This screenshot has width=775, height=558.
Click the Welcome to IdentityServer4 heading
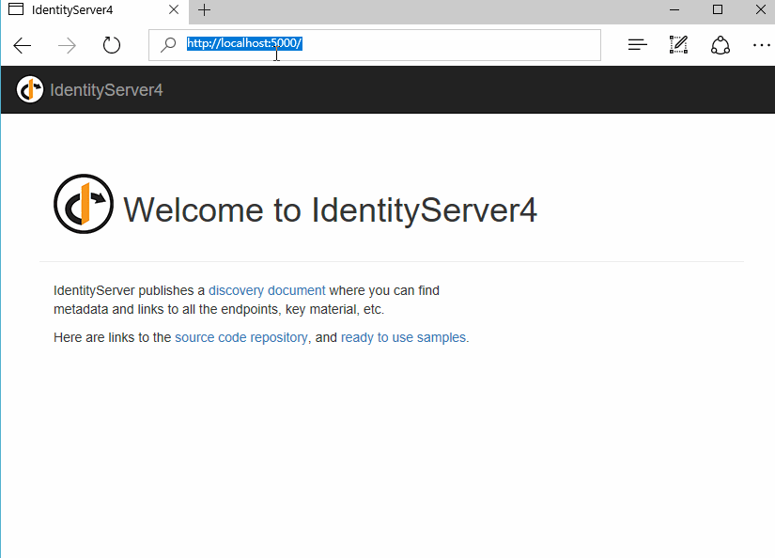tap(330, 210)
